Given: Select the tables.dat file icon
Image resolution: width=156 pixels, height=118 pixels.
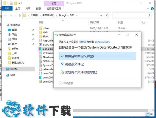Looking at the screenshot, I should (x=41, y=69).
